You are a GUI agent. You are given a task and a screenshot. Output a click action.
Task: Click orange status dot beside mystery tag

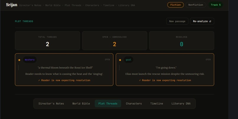[19, 60]
